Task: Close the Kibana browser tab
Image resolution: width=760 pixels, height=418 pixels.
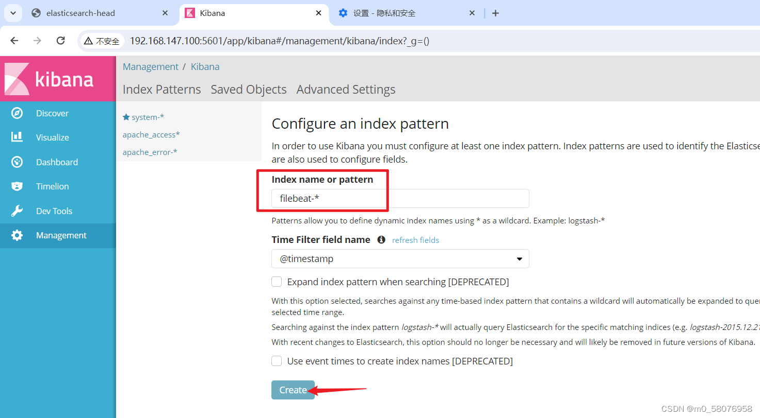Action: (x=319, y=13)
